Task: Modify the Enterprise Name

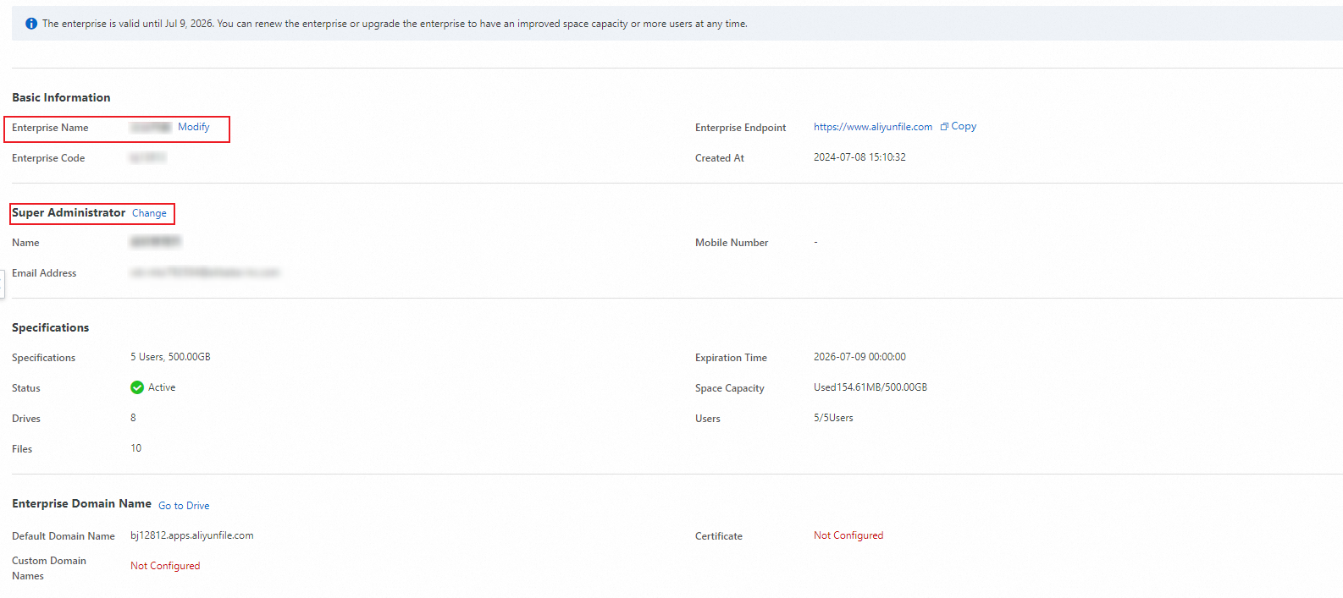Action: click(x=193, y=127)
